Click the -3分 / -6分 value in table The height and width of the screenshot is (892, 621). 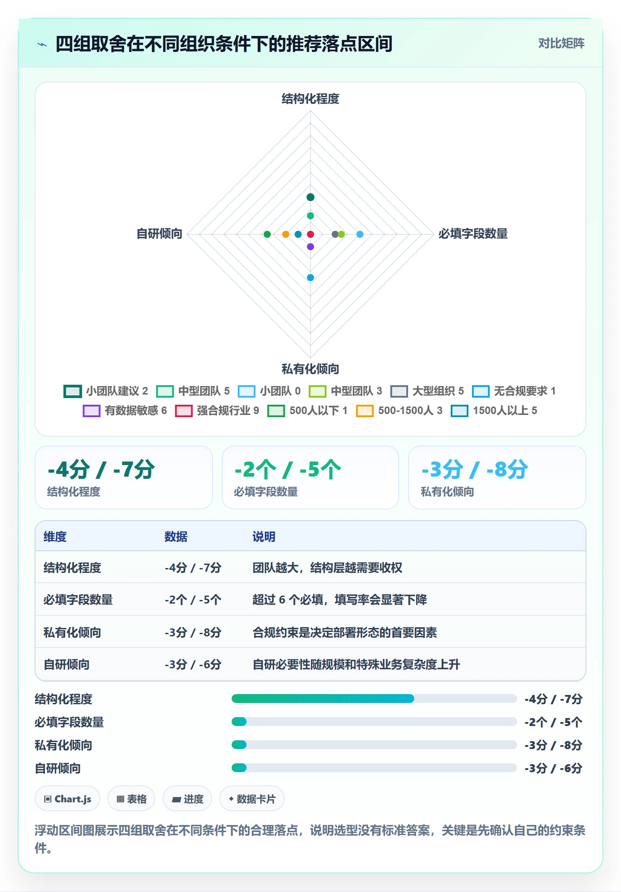coord(193,664)
